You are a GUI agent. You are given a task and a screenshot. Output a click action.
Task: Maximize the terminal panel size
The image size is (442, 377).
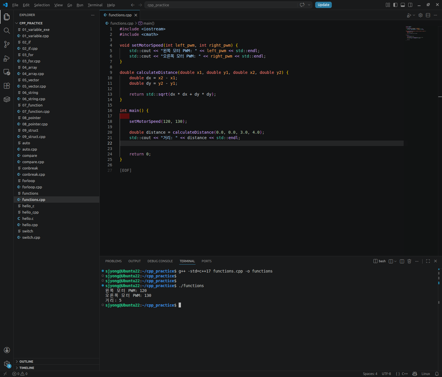[x=428, y=261]
